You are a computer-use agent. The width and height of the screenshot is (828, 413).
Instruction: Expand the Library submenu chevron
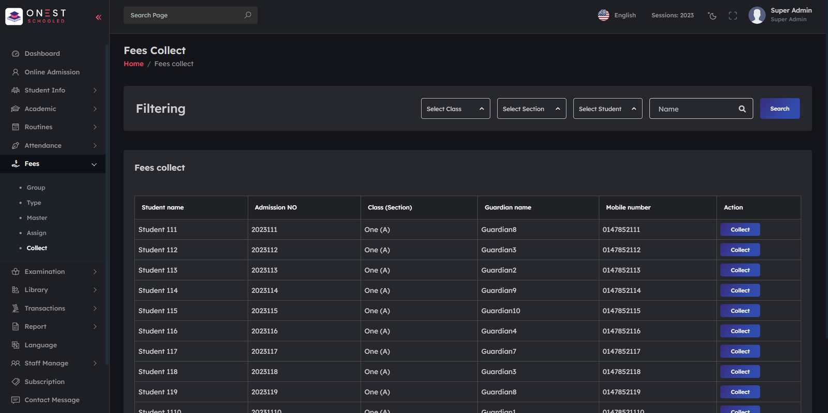pyautogui.click(x=95, y=290)
